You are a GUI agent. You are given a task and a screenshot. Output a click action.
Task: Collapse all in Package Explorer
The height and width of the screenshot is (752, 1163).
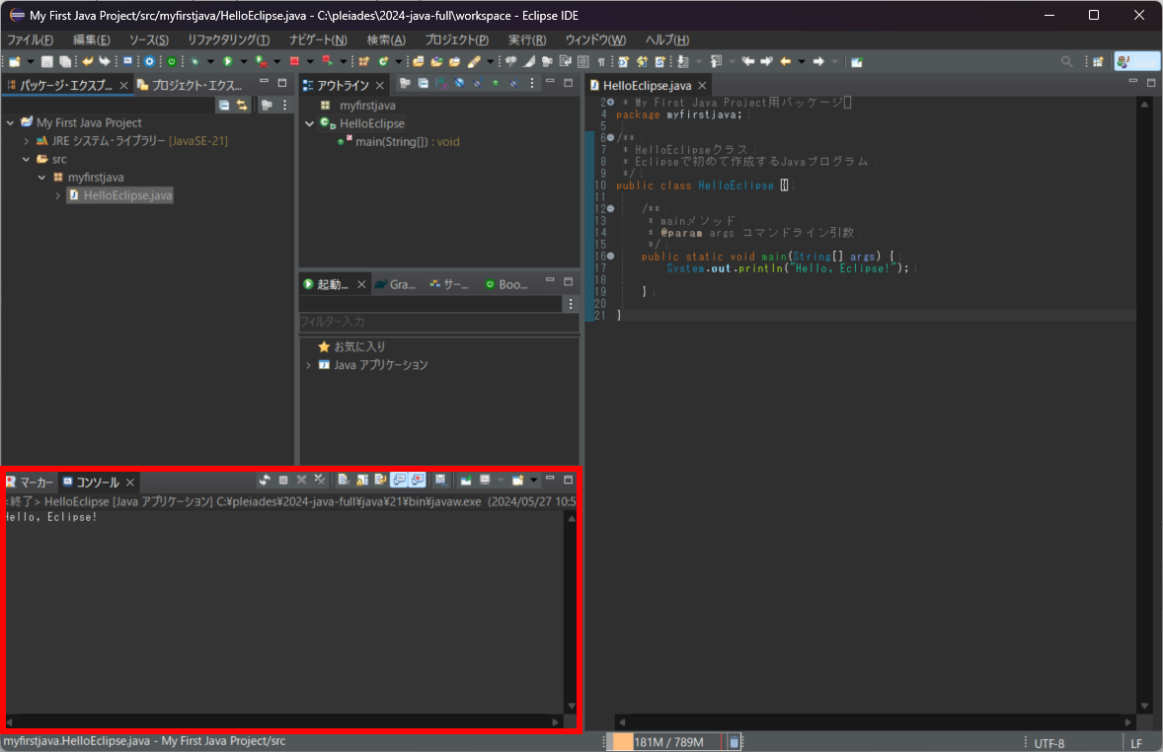[224, 106]
